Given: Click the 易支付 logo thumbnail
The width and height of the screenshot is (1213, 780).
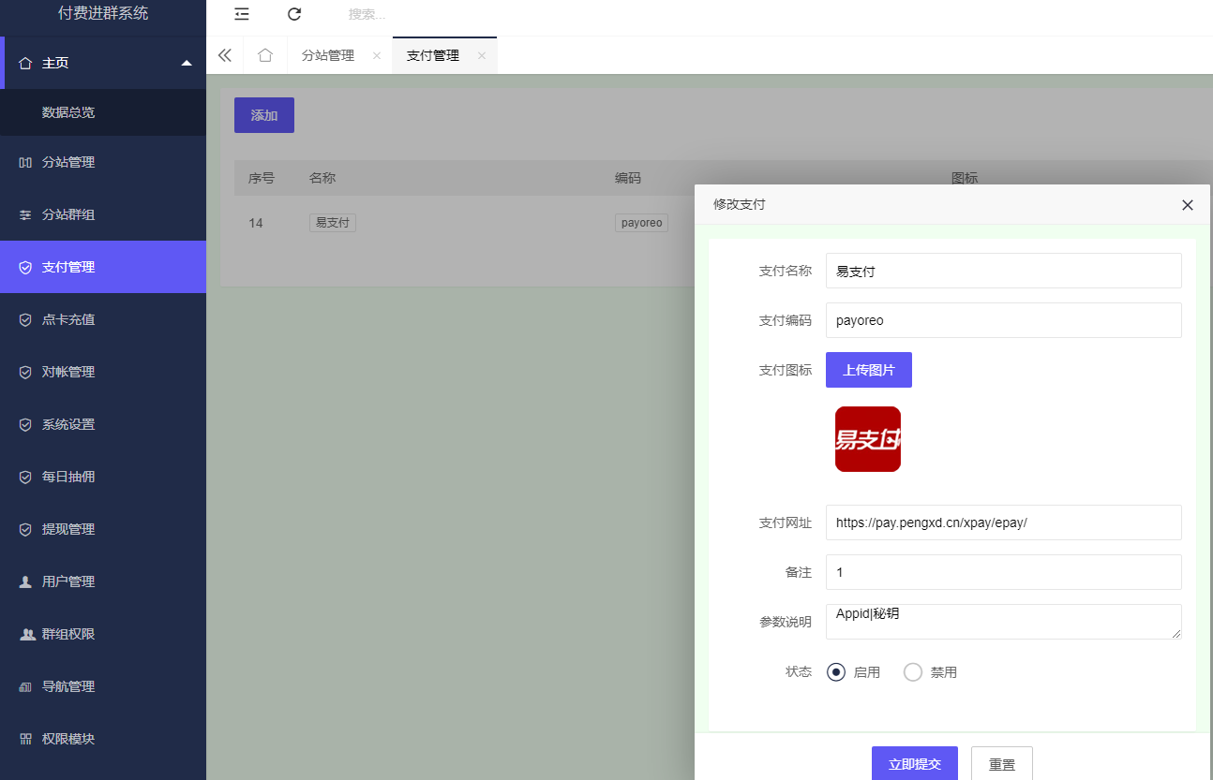Looking at the screenshot, I should point(868,439).
